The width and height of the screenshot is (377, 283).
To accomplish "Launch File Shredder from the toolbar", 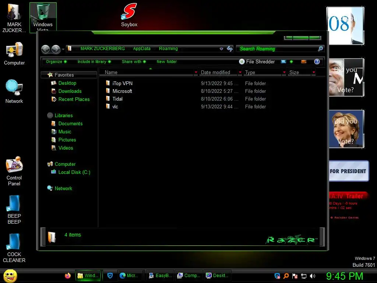I will click(257, 62).
